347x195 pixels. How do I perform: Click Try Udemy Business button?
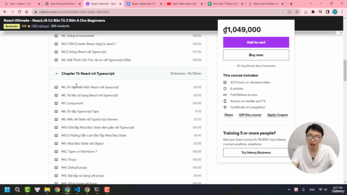(x=256, y=153)
